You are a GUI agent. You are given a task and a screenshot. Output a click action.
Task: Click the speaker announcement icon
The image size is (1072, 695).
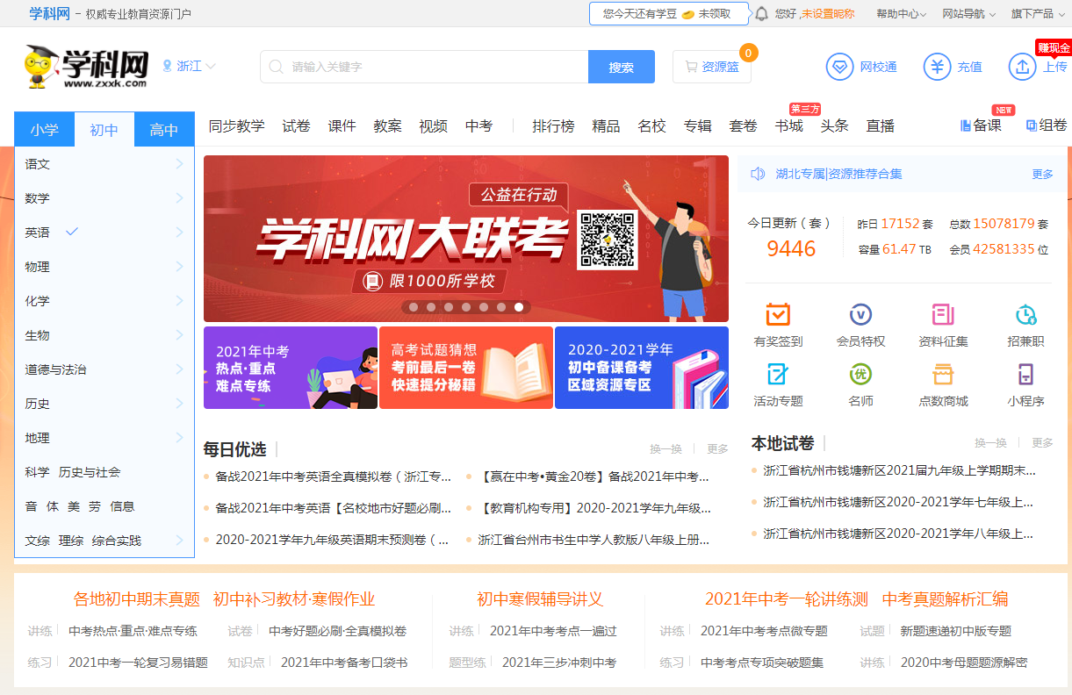(x=758, y=174)
